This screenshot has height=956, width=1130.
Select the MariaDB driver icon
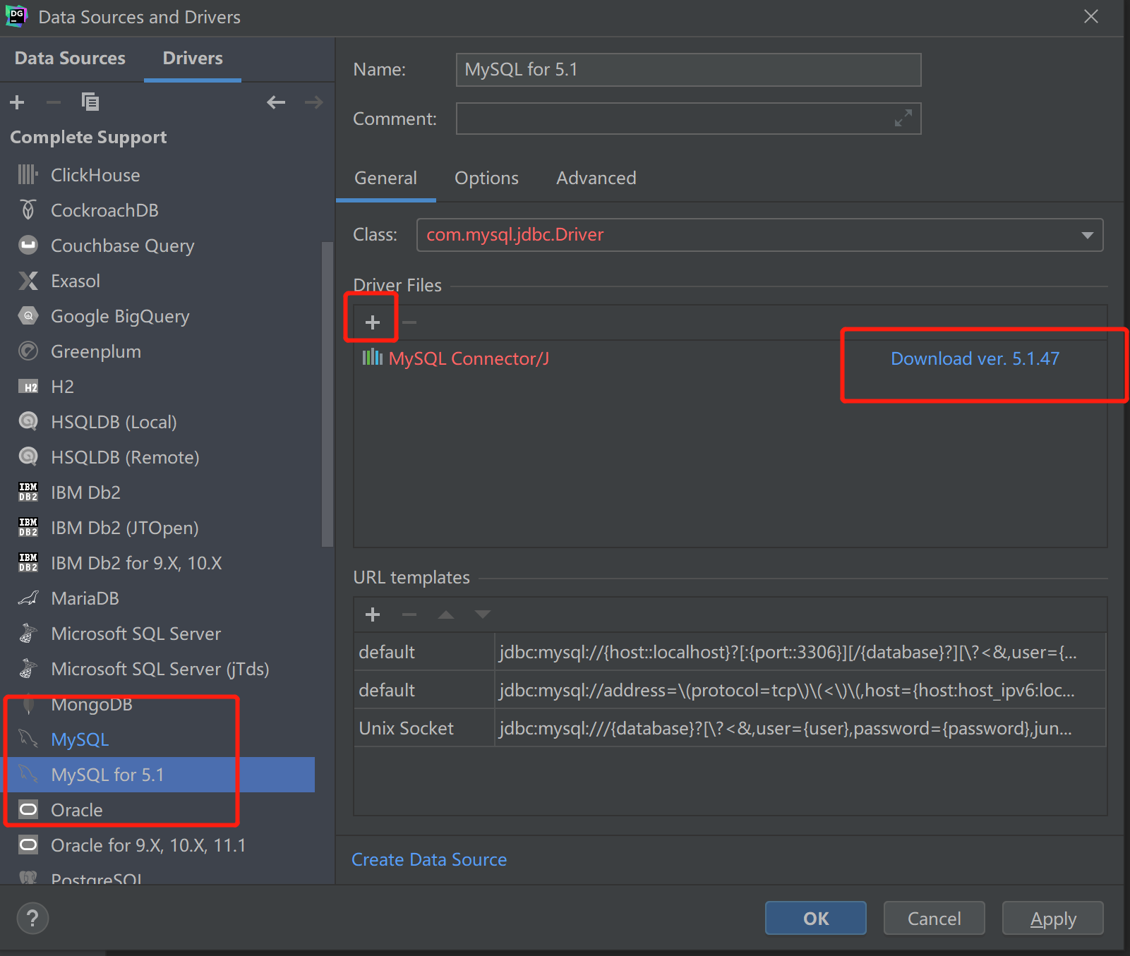[x=28, y=598]
